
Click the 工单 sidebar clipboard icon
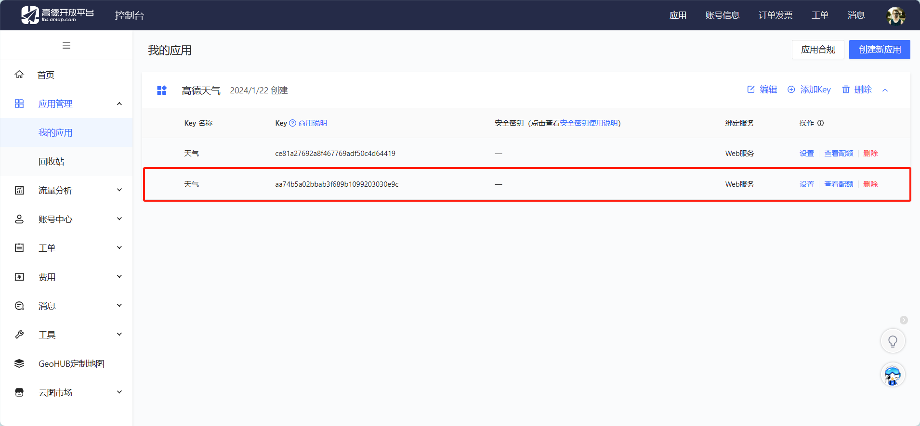click(x=19, y=248)
